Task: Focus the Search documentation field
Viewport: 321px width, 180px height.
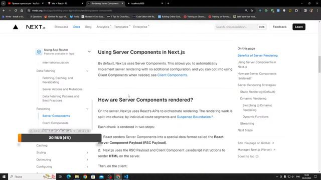Action: [x=241, y=26]
